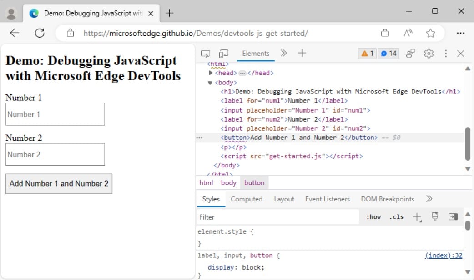Open the (index):32 source link
The height and width of the screenshot is (280, 474).
(x=444, y=255)
